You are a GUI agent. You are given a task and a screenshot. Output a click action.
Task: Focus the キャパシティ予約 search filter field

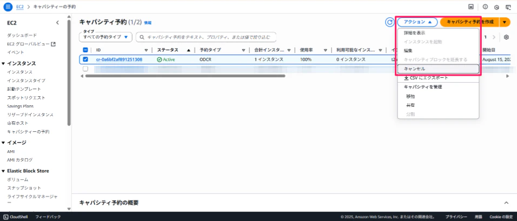pyautogui.click(x=206, y=37)
